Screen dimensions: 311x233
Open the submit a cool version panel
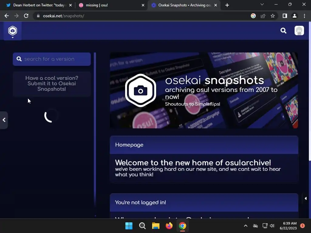[x=52, y=84]
